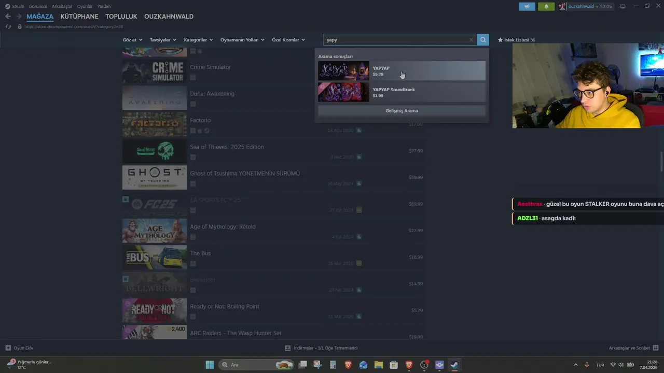Click the store page scrollbar thumb
664x373 pixels.
pyautogui.click(x=661, y=162)
